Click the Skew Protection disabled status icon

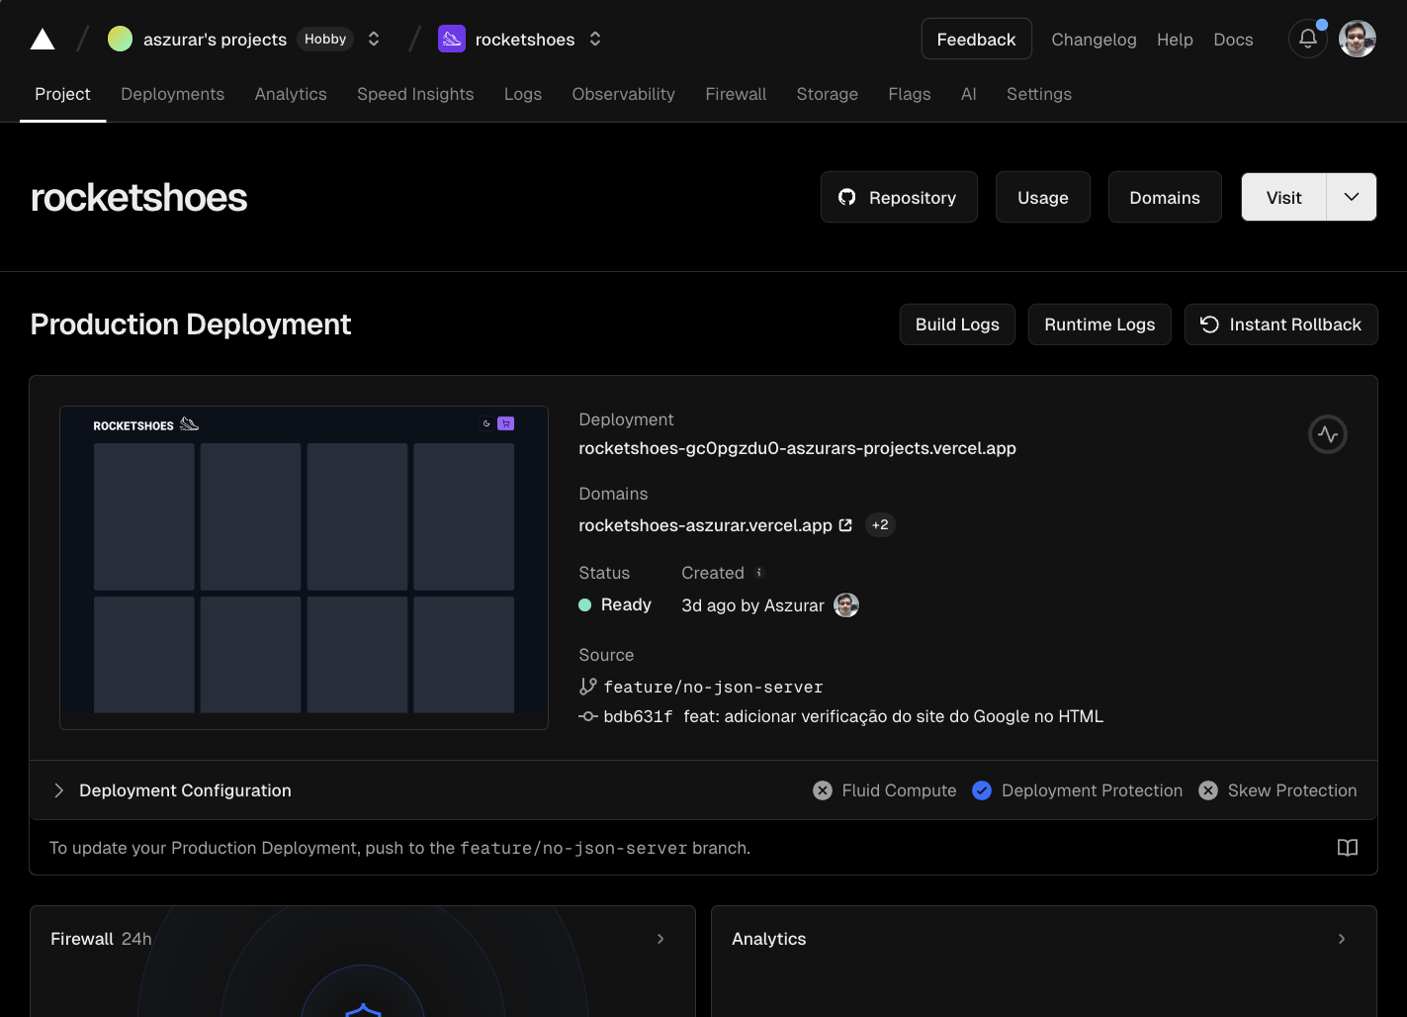1208,790
